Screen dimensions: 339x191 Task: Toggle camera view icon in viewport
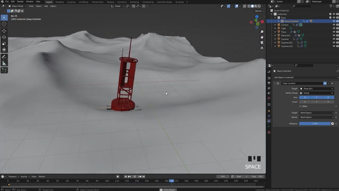[262, 42]
